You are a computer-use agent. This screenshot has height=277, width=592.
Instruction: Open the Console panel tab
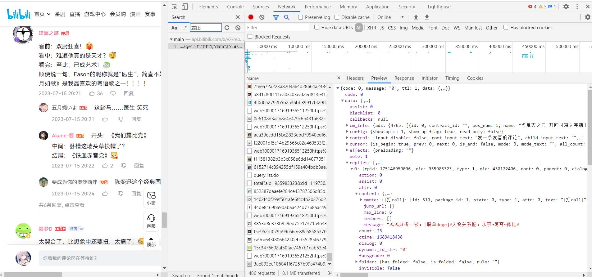point(235,7)
